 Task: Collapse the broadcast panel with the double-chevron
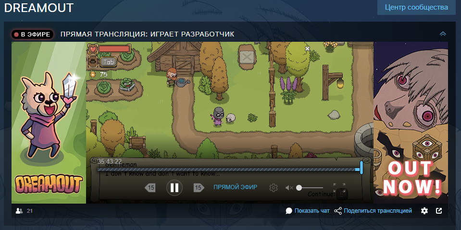pyautogui.click(x=443, y=34)
